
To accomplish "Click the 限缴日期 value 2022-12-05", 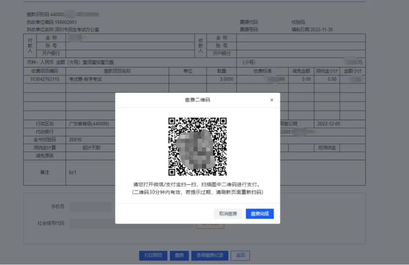I will (x=329, y=124).
